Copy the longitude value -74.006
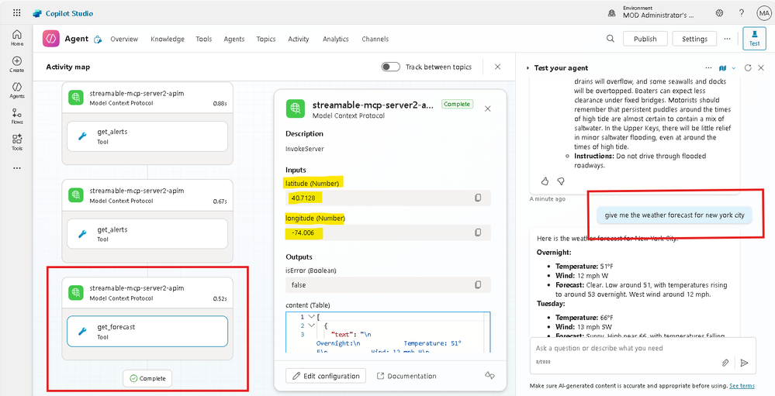775x396 pixels. coord(478,233)
